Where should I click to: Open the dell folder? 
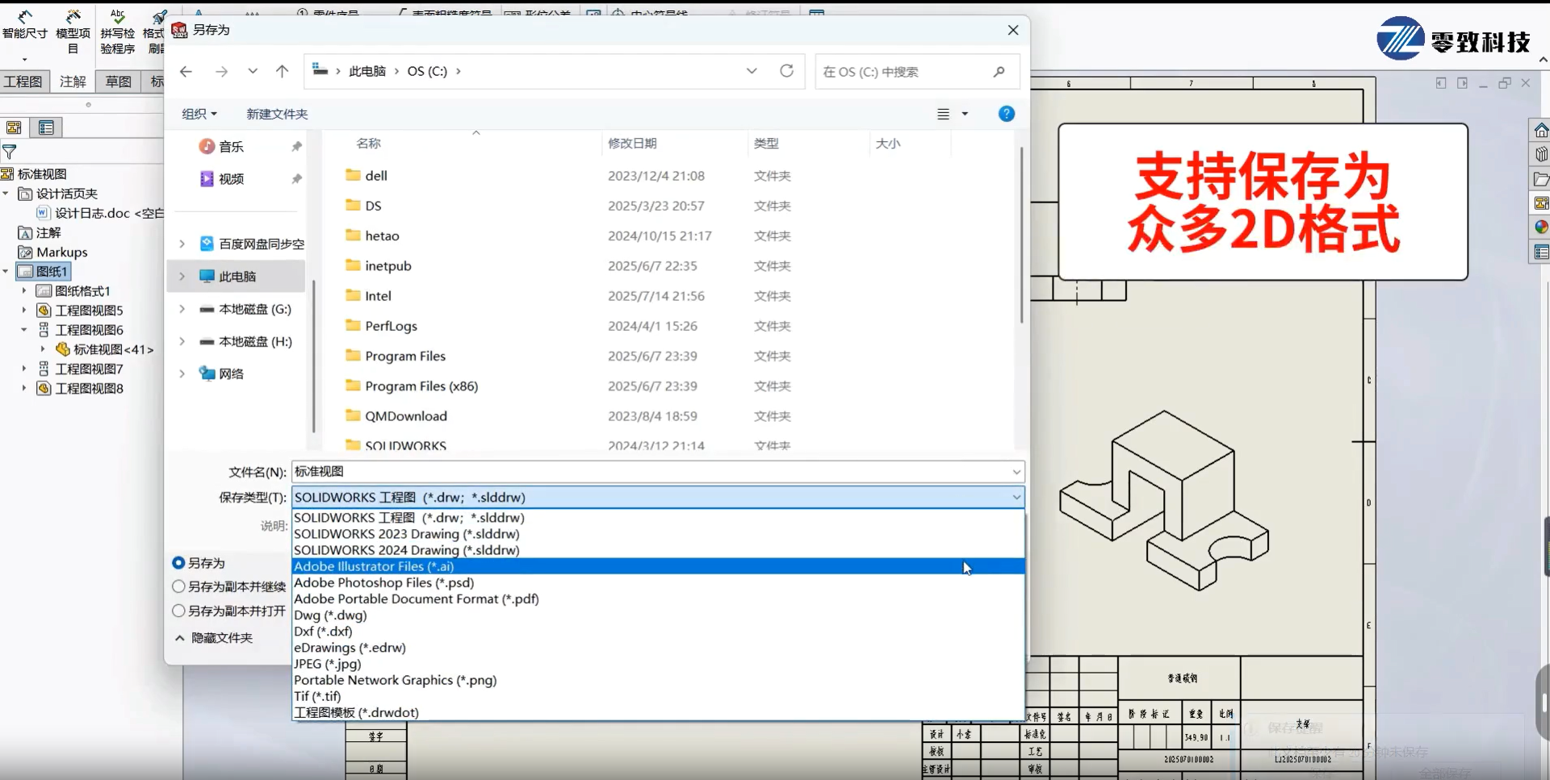tap(376, 176)
